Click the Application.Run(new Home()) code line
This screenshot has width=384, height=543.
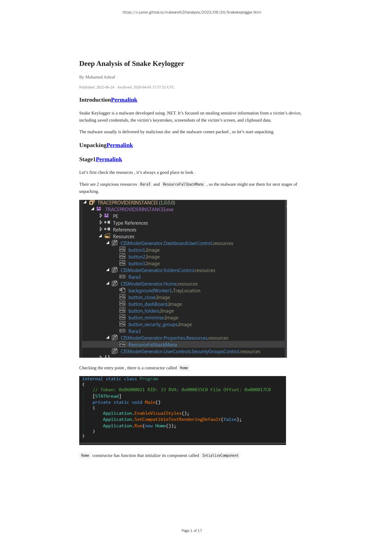[x=139, y=426]
